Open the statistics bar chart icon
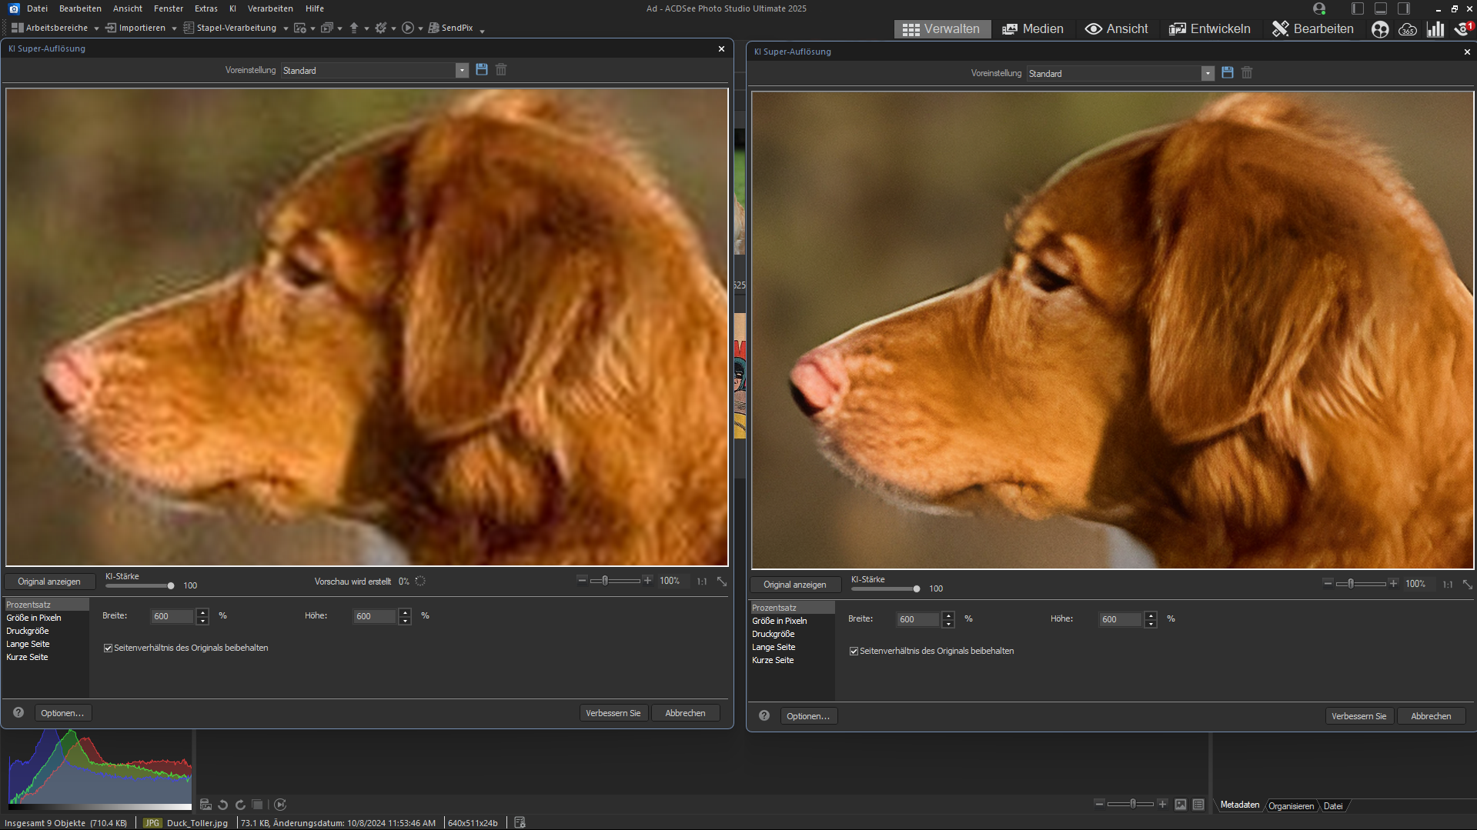1477x830 pixels. [x=1435, y=29]
